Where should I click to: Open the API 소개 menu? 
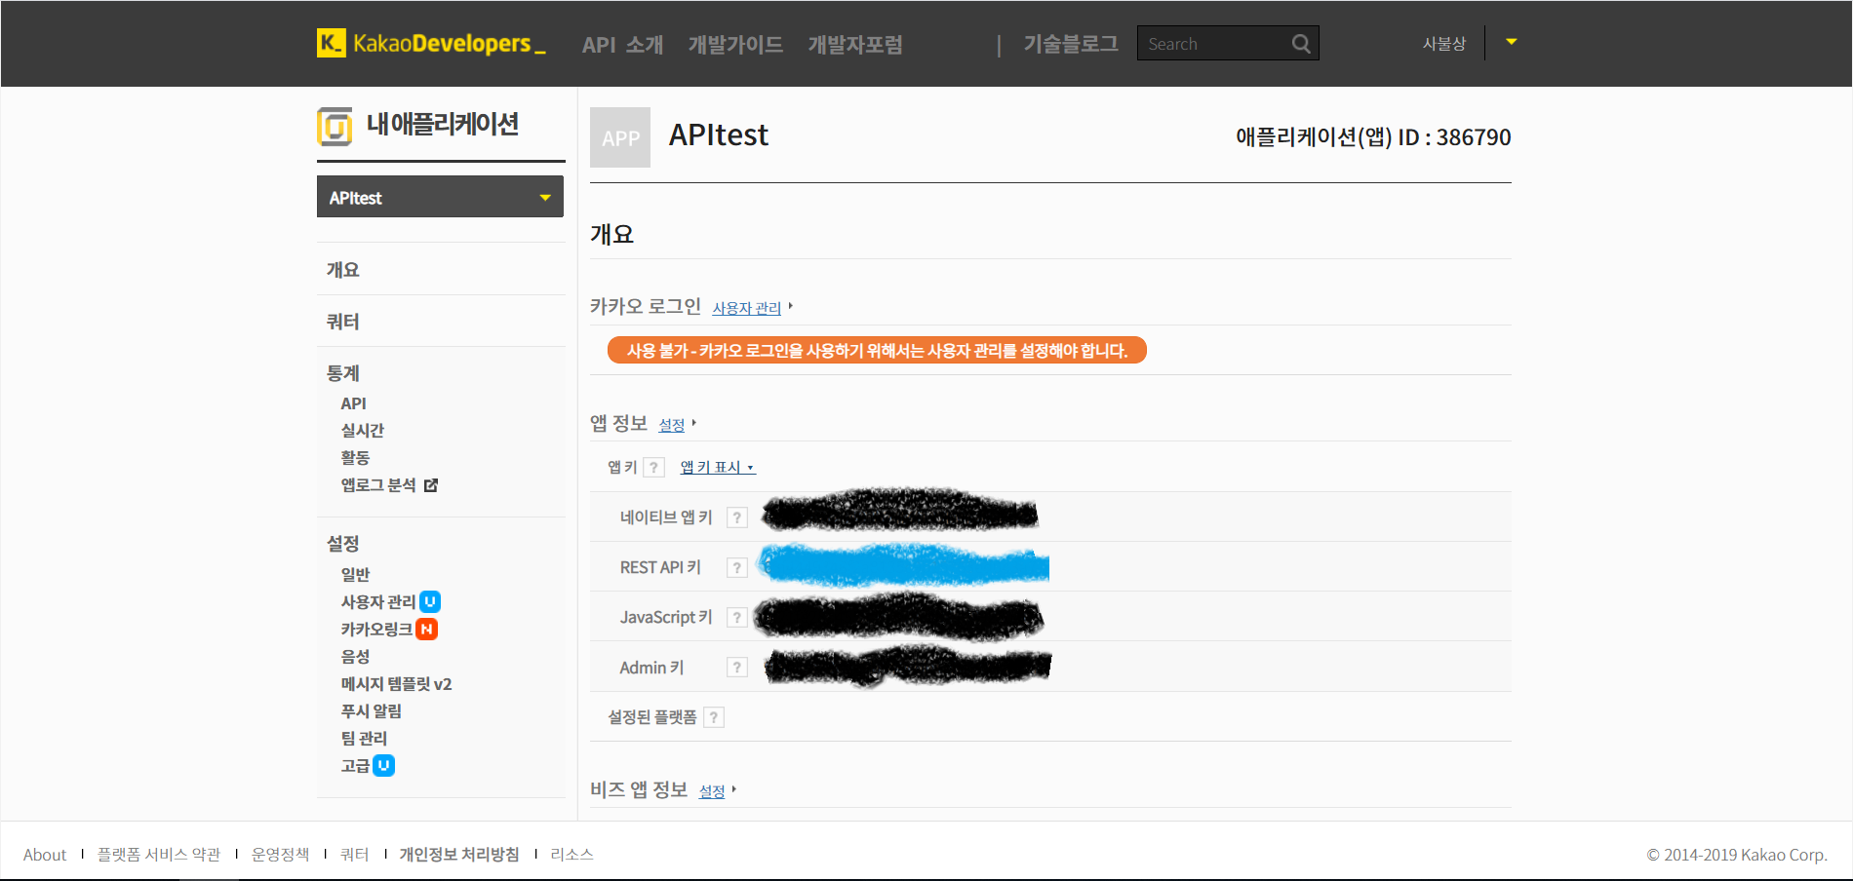(622, 44)
